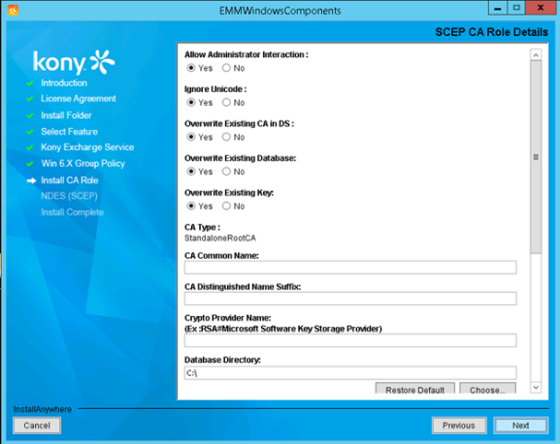560x444 pixels.
Task: Click the Next button
Action: (521, 426)
